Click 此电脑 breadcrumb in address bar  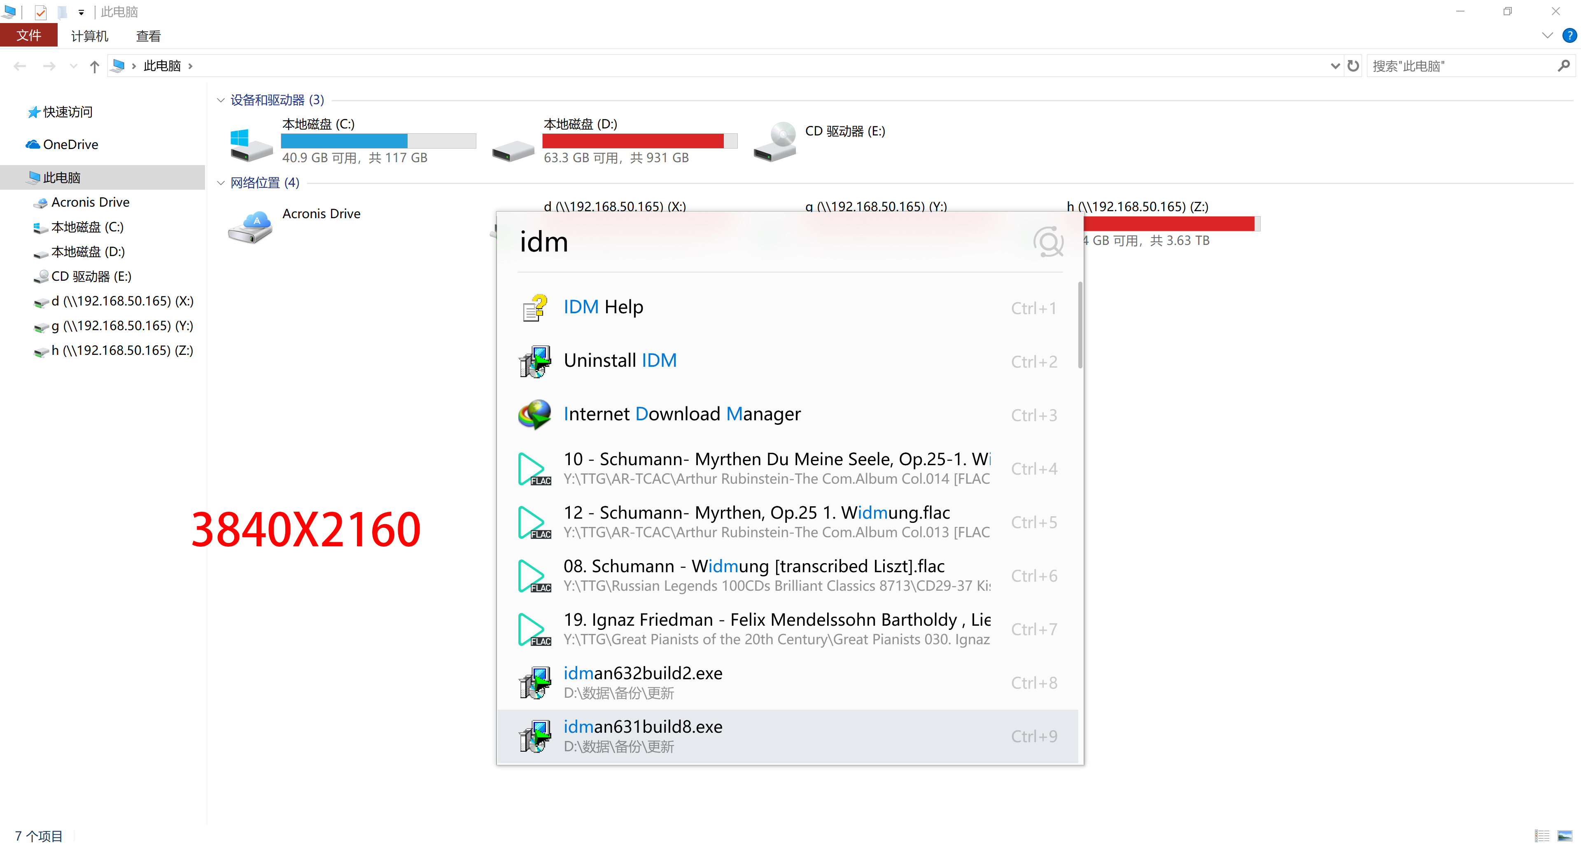coord(162,65)
